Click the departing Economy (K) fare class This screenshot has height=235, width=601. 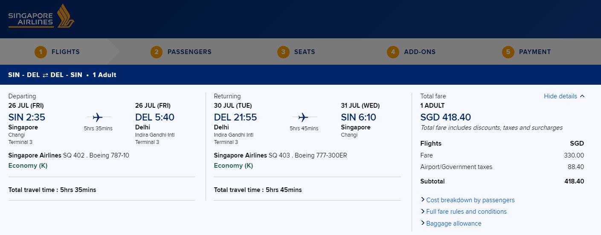[x=28, y=166]
